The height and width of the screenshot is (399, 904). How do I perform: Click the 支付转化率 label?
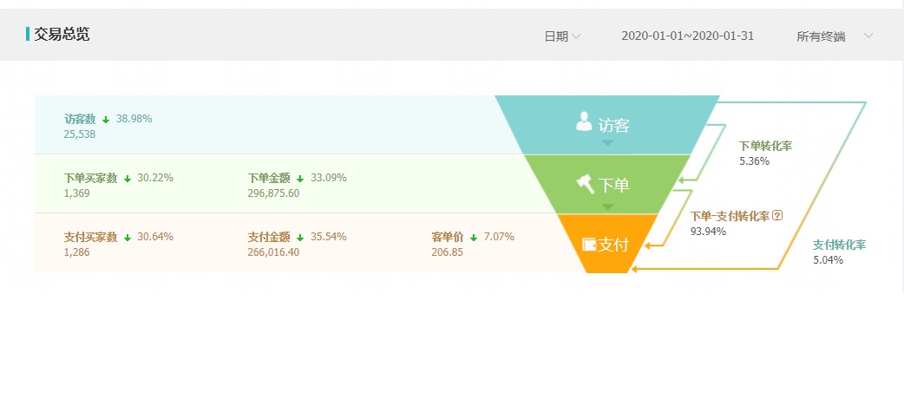pyautogui.click(x=839, y=245)
